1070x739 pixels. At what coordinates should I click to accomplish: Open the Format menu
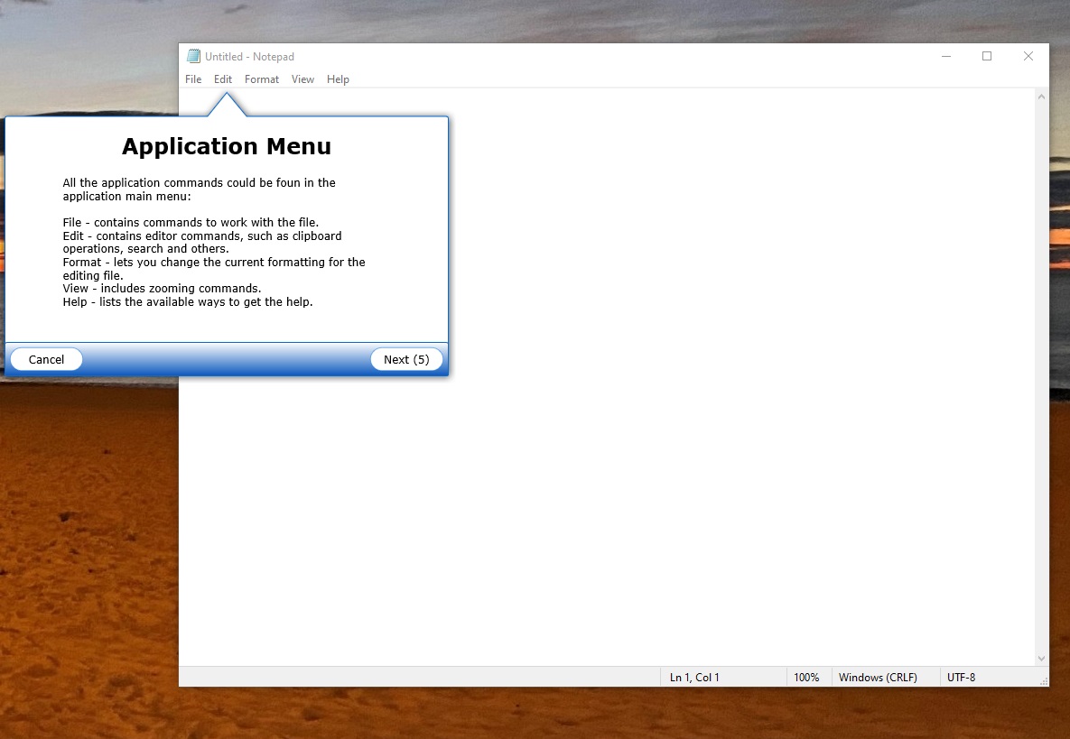point(261,79)
